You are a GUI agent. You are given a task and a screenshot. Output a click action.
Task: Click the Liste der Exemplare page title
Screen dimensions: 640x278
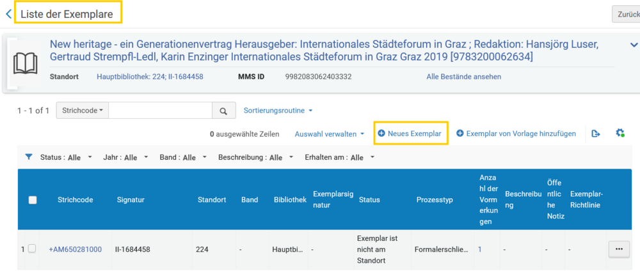click(x=67, y=14)
